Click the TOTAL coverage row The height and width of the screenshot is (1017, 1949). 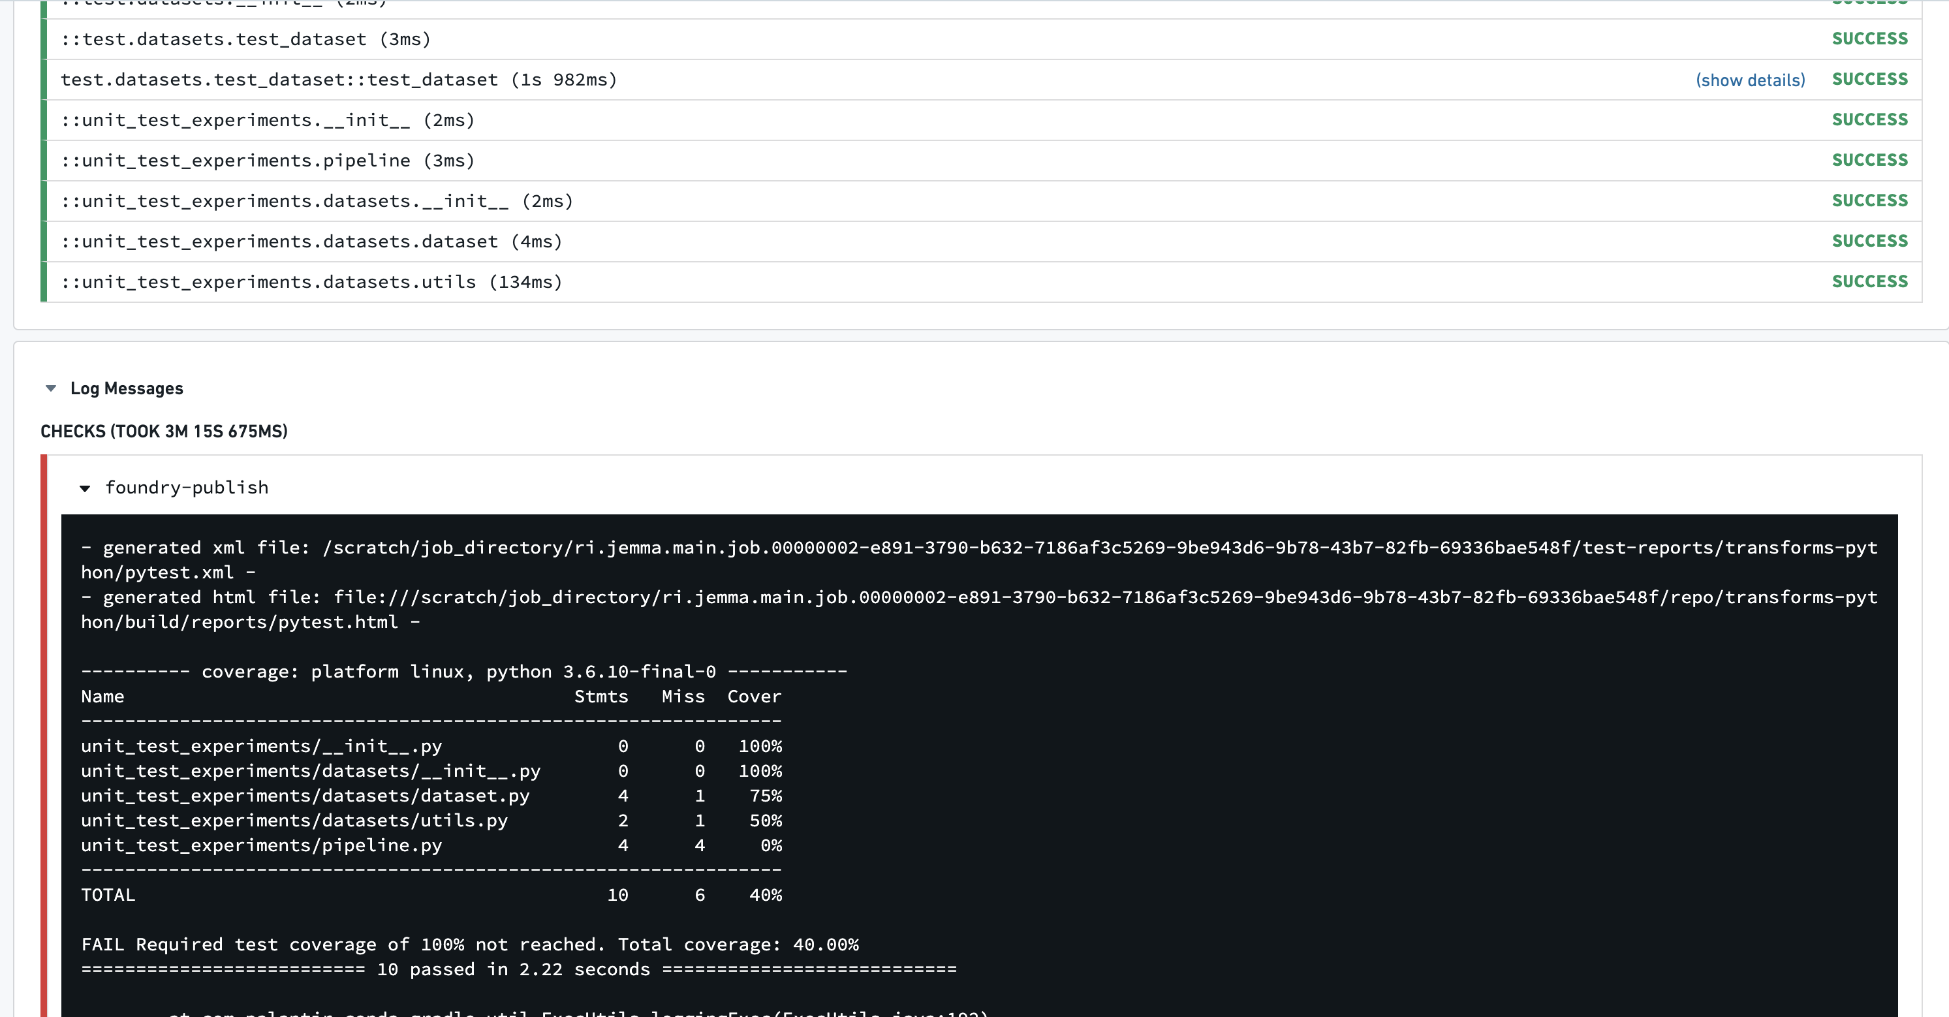click(431, 895)
